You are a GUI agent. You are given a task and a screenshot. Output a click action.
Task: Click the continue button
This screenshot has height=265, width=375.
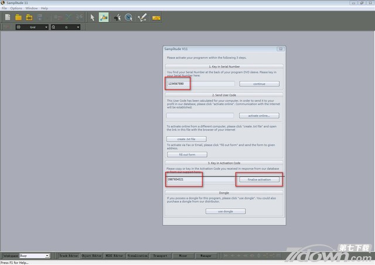pos(259,84)
